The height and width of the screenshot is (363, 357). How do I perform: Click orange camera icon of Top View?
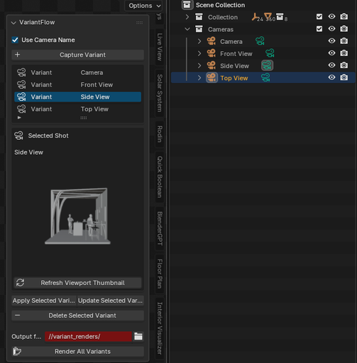tap(212, 77)
